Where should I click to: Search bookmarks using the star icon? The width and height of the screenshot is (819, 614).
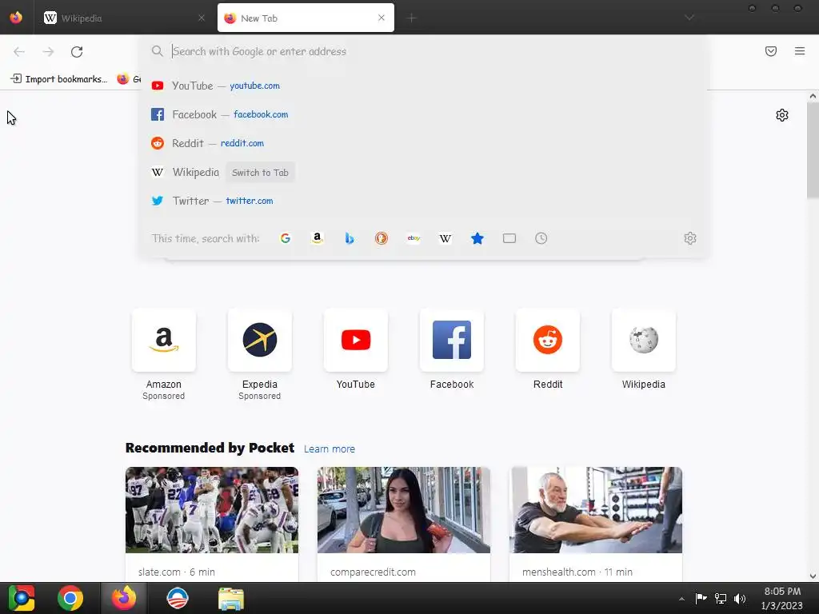[x=477, y=238]
